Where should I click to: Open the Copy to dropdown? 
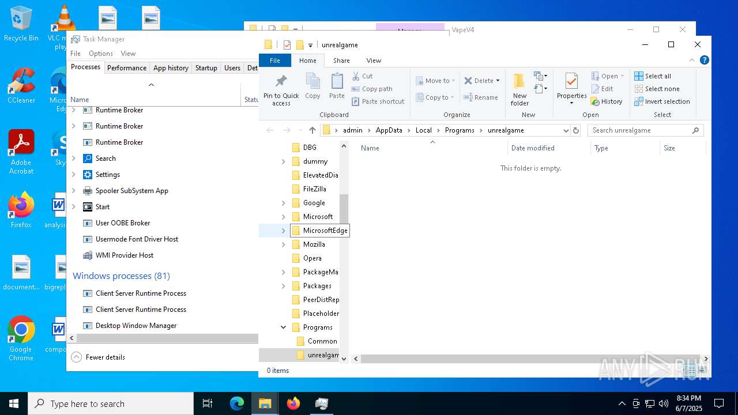(x=435, y=97)
